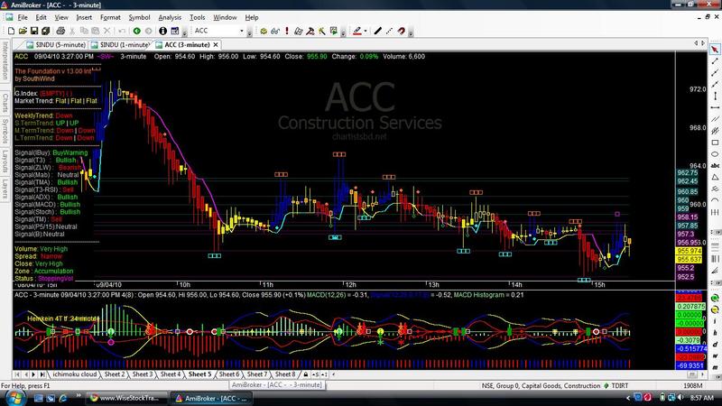
Task: Open the Analysis menu
Action: point(170,17)
